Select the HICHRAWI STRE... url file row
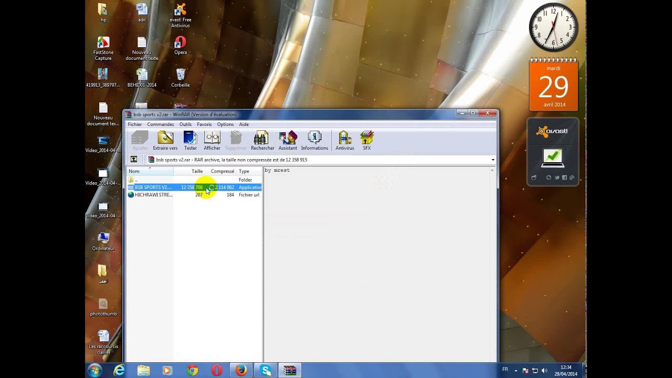This screenshot has height=378, width=672. 194,195
